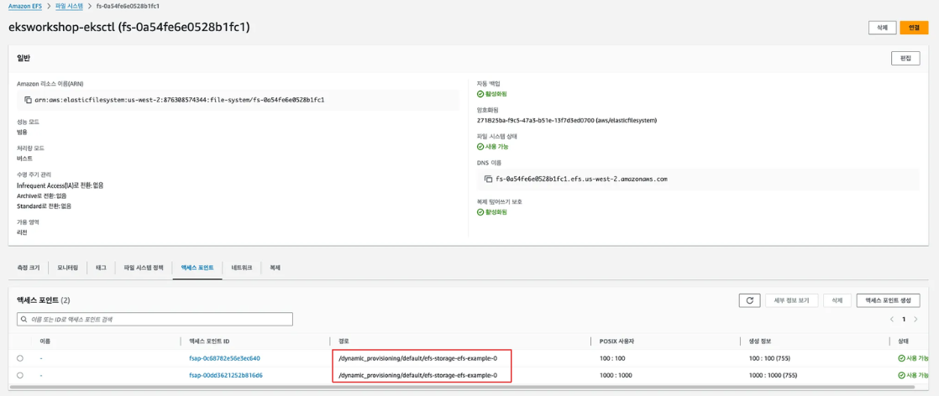Click page number 1 in pagination
The image size is (939, 396).
click(x=904, y=320)
